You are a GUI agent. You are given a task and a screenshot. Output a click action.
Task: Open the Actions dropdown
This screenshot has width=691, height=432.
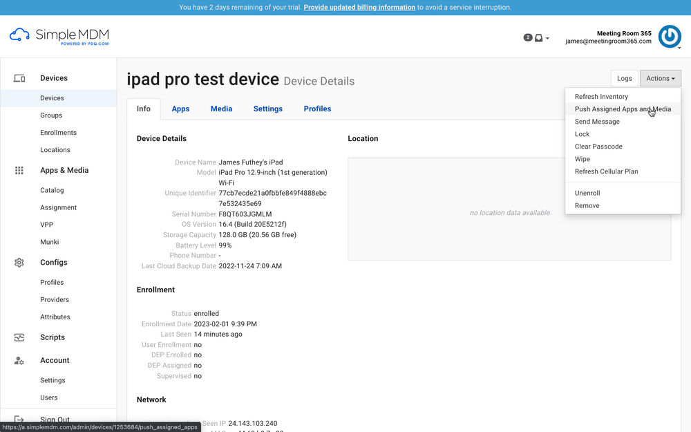[660, 78]
